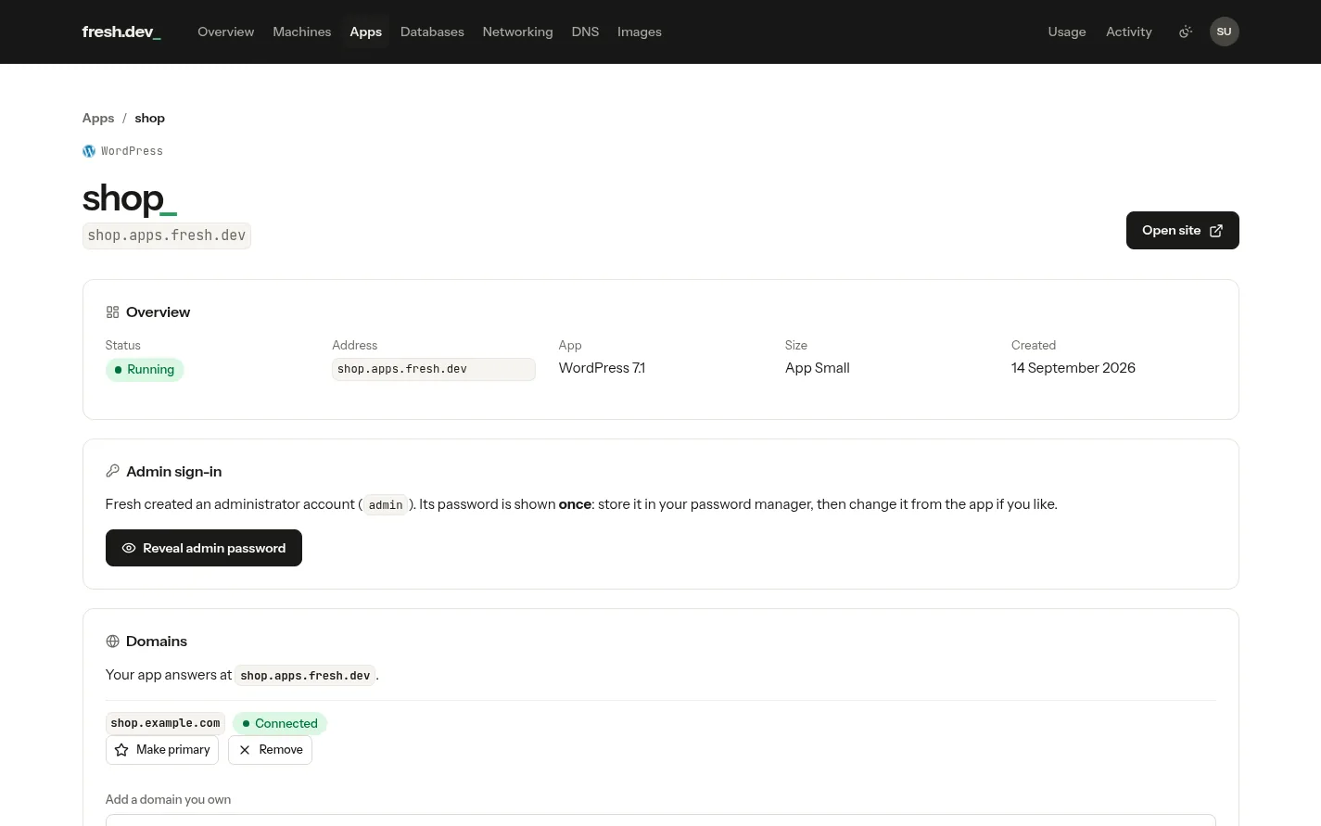This screenshot has width=1321, height=826.
Task: Click the Open site button
Action: 1182,230
